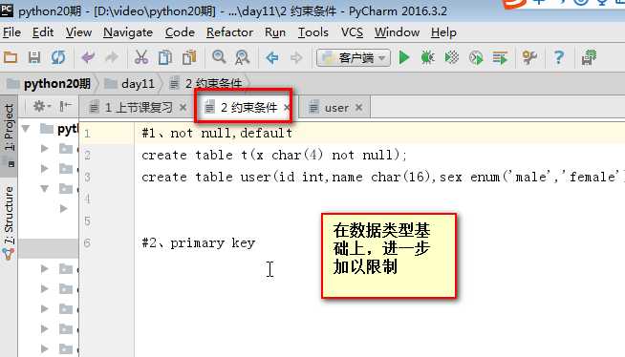Viewport: 625px width, 357px height.
Task: Open the VCS menu
Action: click(x=352, y=32)
